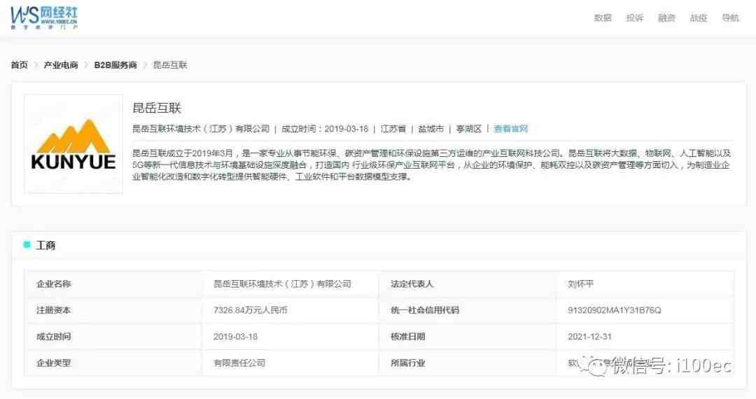This screenshot has height=399, width=756.
Task: Open the 查看官网 link
Action: tap(510, 129)
